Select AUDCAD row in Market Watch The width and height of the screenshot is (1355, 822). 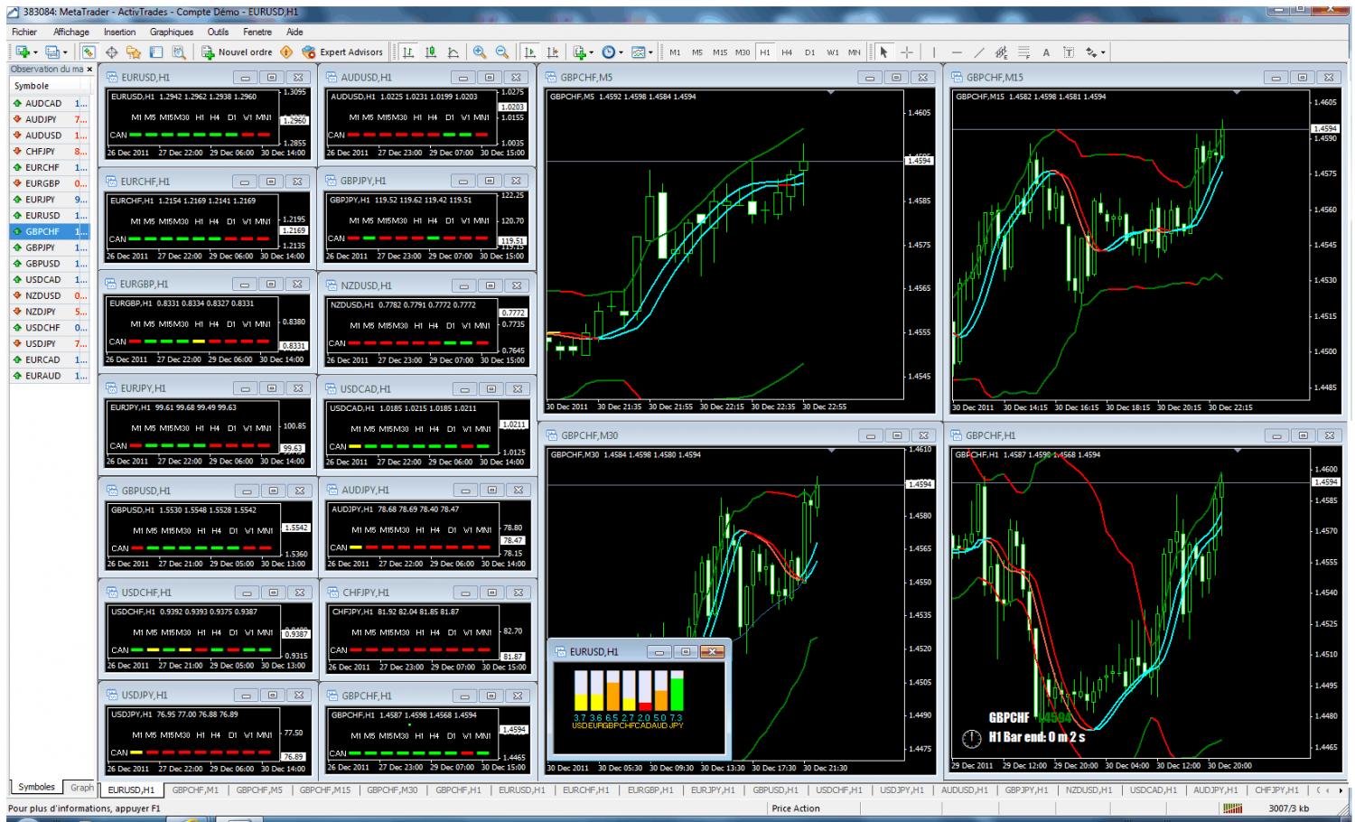[50, 104]
